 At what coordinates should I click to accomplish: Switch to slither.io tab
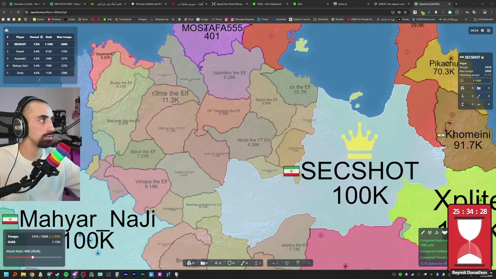[351, 4]
